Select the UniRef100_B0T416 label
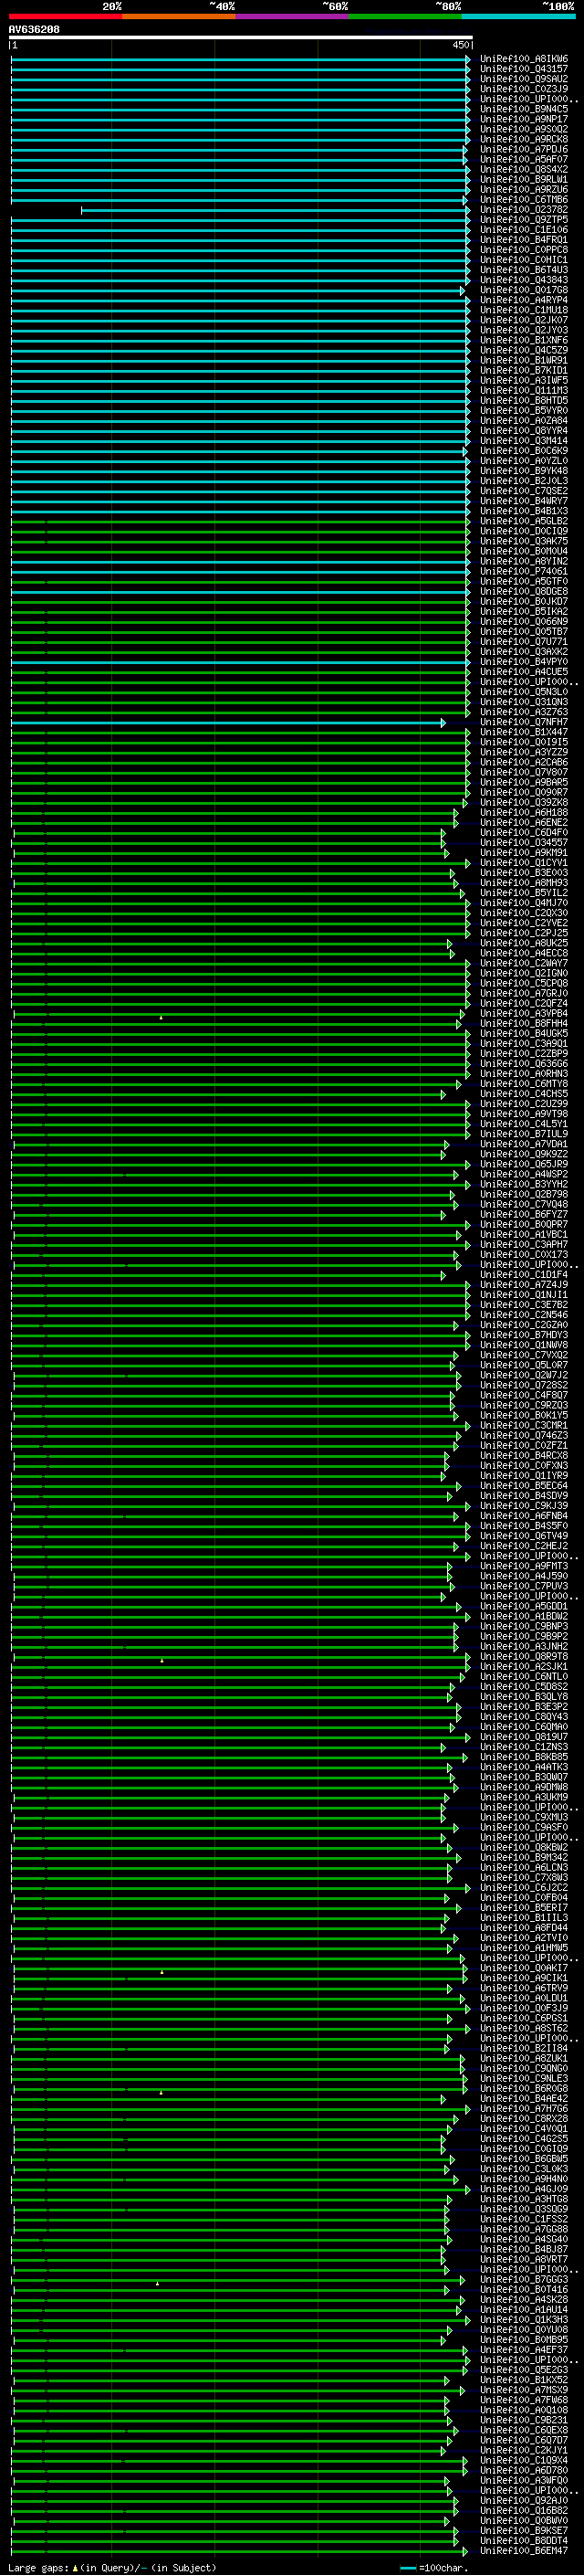Image resolution: width=584 pixels, height=2575 pixels. [523, 2290]
